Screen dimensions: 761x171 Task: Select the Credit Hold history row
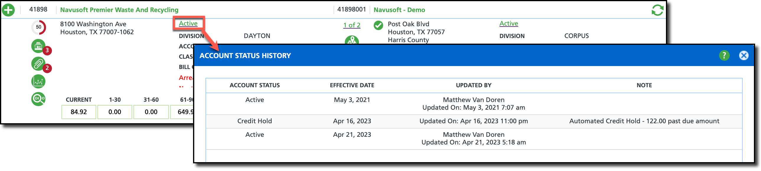474,121
